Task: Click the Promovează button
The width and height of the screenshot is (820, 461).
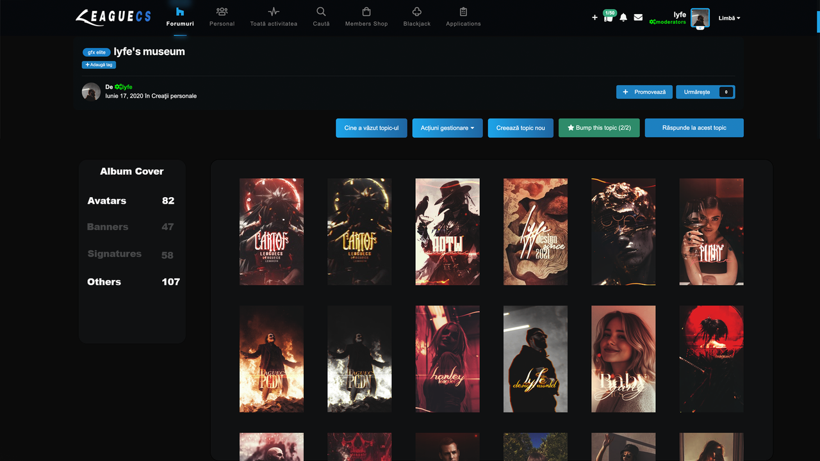Action: pyautogui.click(x=644, y=92)
